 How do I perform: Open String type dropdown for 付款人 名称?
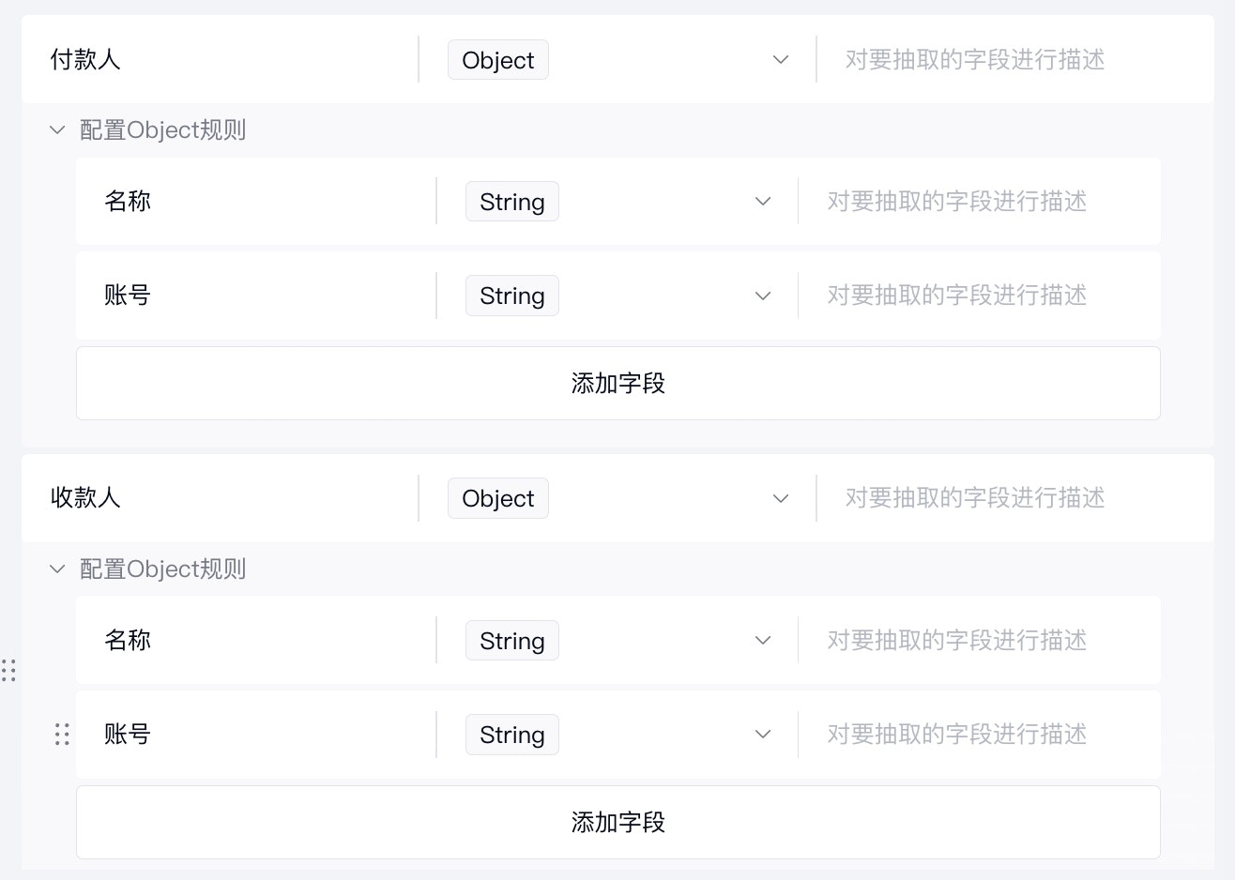coord(617,202)
